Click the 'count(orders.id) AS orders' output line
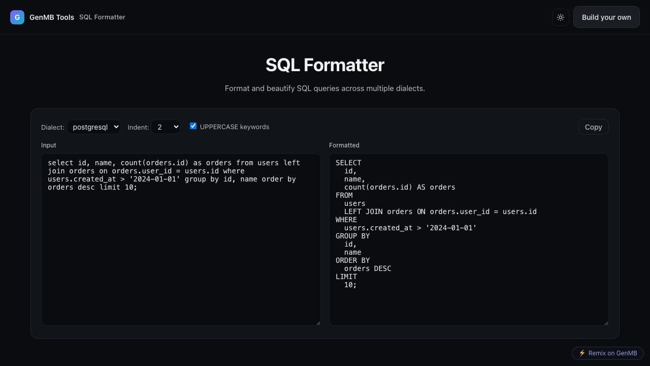This screenshot has width=650, height=366. click(x=400, y=187)
